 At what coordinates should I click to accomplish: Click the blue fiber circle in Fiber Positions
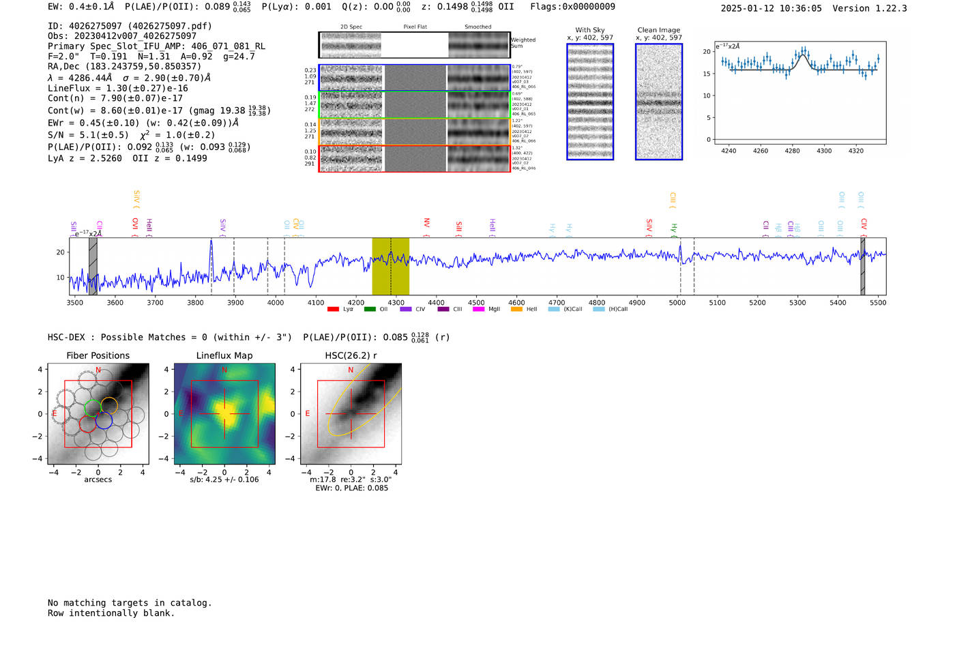click(104, 420)
